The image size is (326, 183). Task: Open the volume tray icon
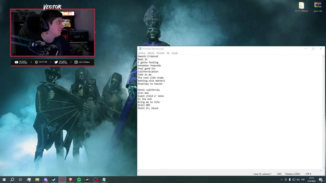[298, 180]
